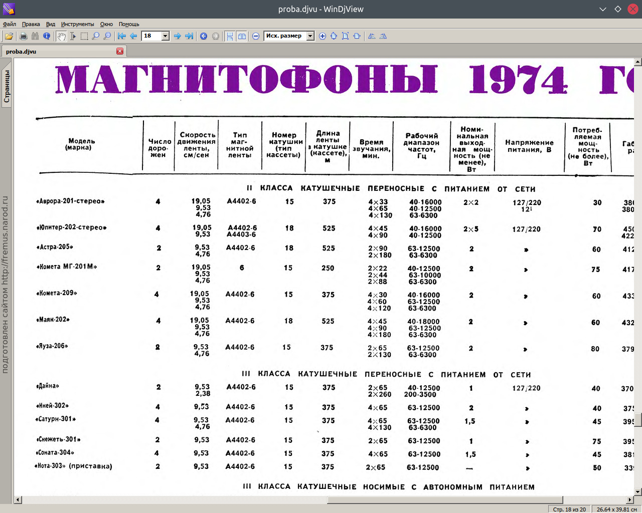Click the «Соната-304» model name
Viewport: 642px width, 513px height.
55,452
